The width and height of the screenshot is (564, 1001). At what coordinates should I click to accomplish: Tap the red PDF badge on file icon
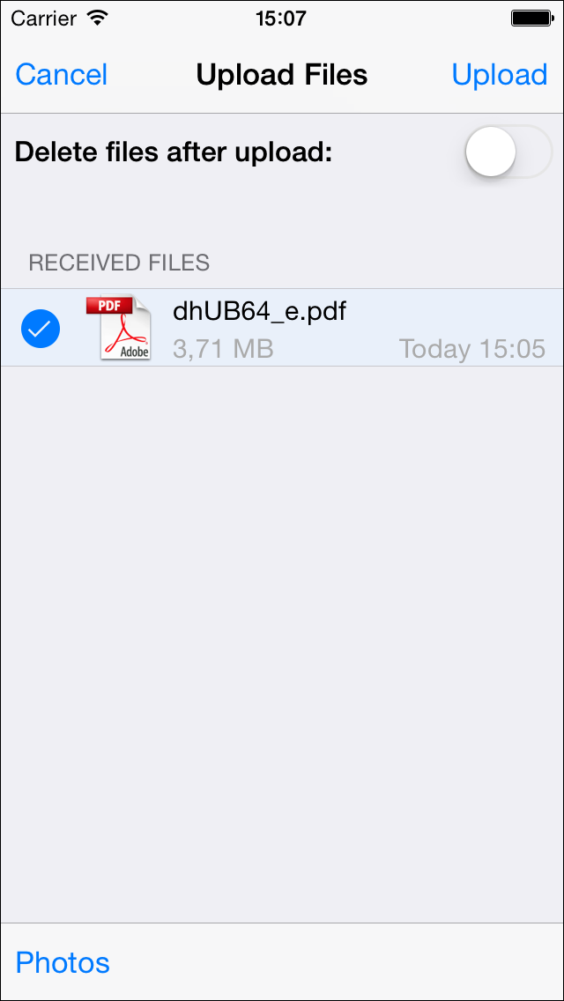coord(108,305)
